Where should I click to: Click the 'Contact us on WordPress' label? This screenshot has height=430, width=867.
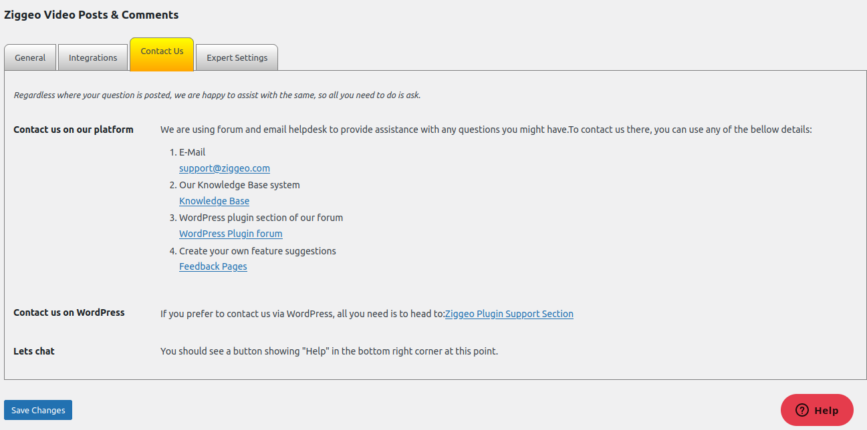pos(69,312)
